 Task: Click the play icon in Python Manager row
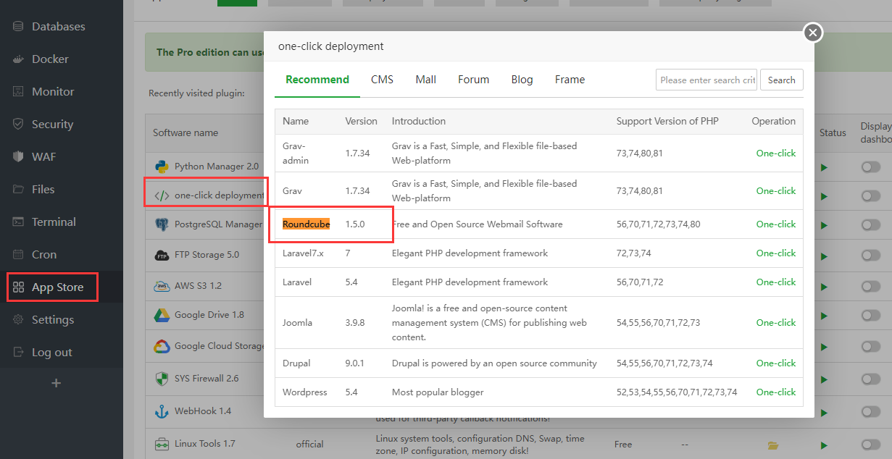pyautogui.click(x=824, y=168)
